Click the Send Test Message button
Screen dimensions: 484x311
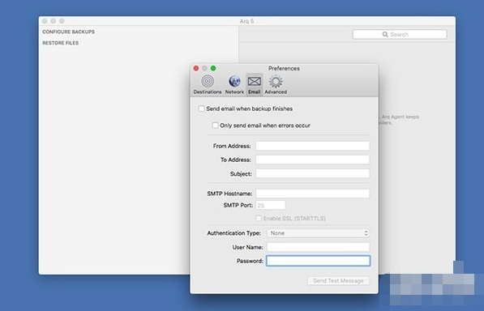coord(338,281)
